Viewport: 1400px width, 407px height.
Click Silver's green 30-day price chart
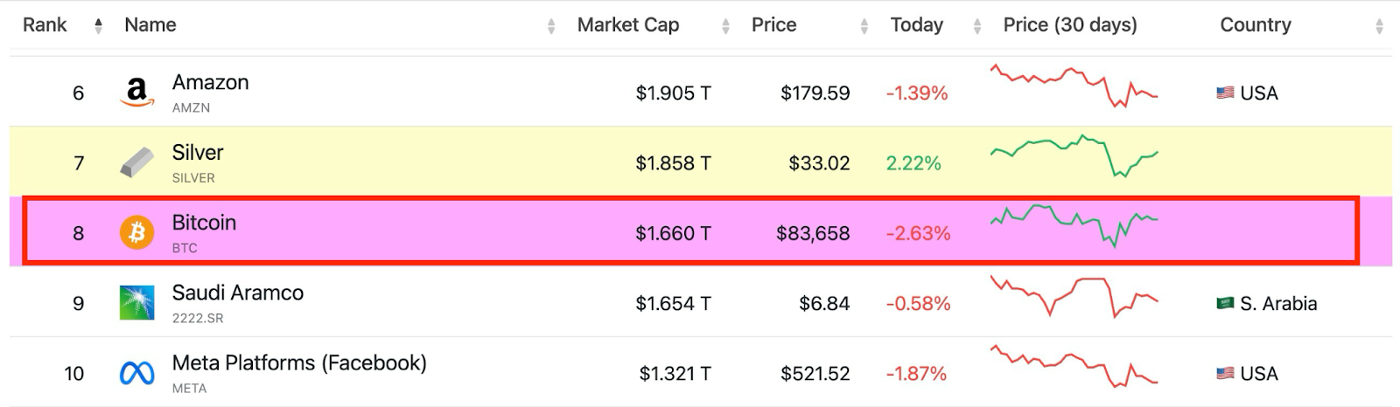[x=1074, y=155]
